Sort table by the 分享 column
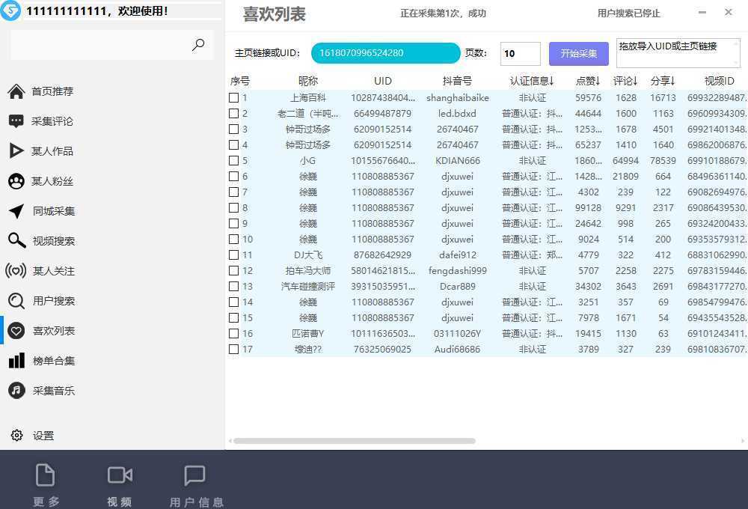Screen dimensions: 748x509 tap(661, 81)
